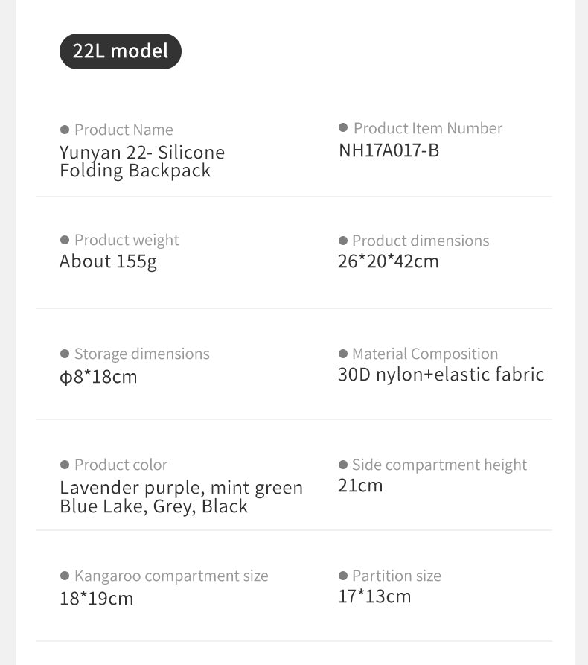
Task: Click the bullet dot beside Kangaroo compartment size
Action: coord(65,576)
